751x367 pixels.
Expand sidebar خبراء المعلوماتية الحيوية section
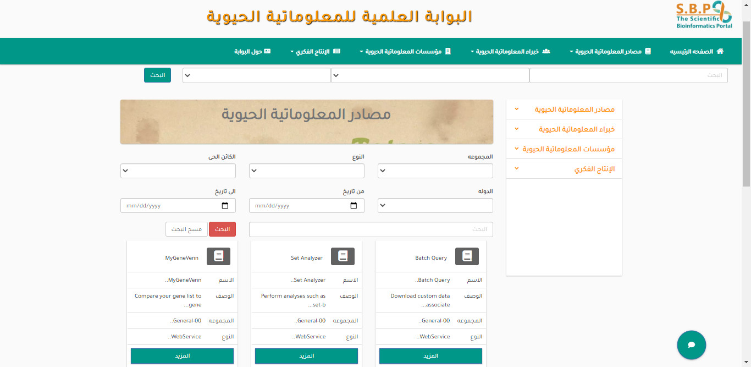tap(564, 129)
